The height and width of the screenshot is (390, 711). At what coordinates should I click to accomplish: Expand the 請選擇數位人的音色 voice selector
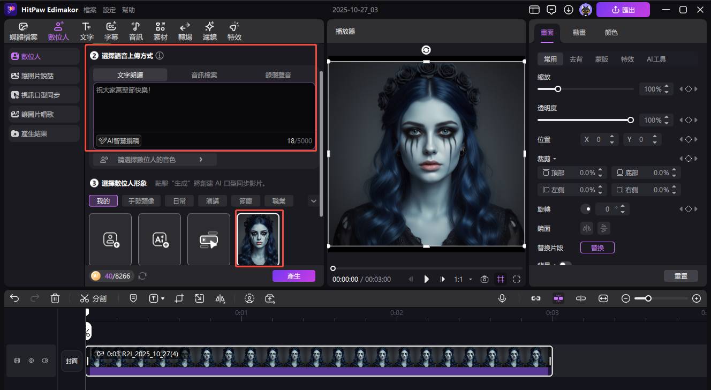click(x=155, y=160)
